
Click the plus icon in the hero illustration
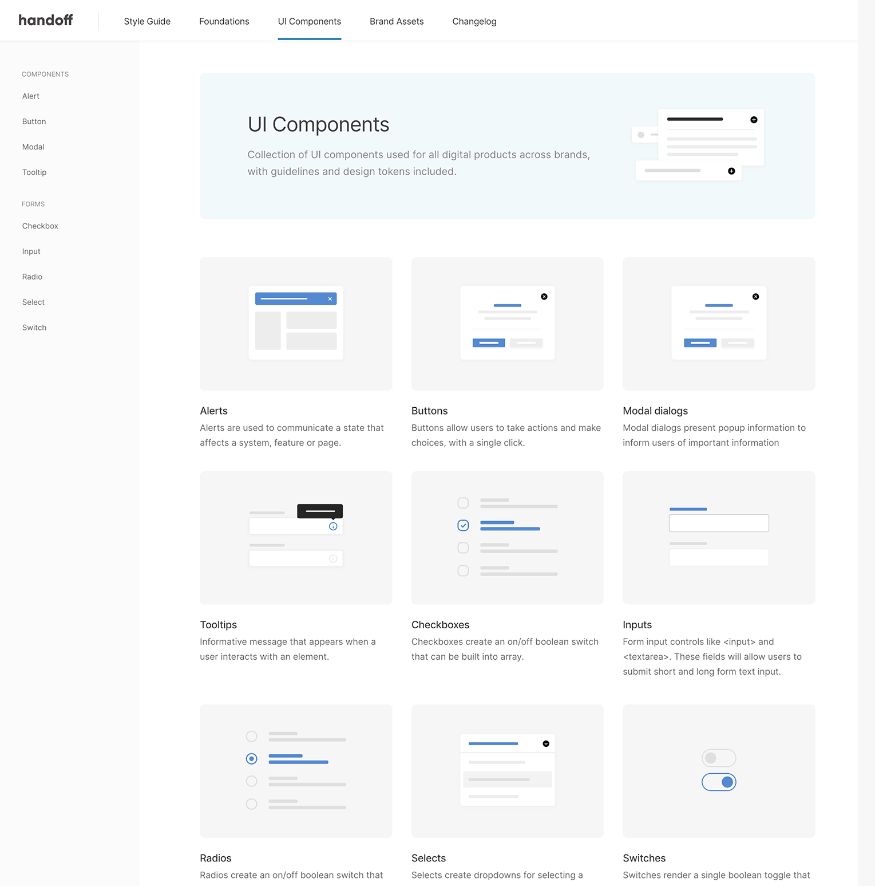pos(754,120)
